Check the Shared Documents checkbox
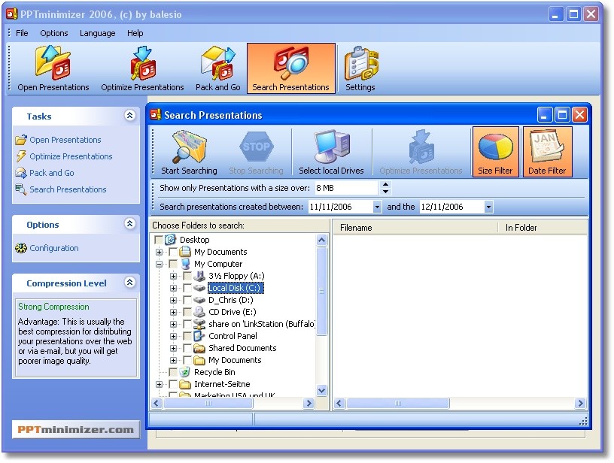 point(187,348)
